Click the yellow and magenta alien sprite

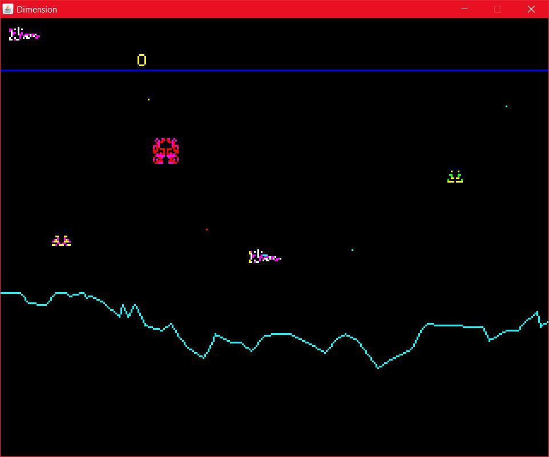[x=61, y=241]
